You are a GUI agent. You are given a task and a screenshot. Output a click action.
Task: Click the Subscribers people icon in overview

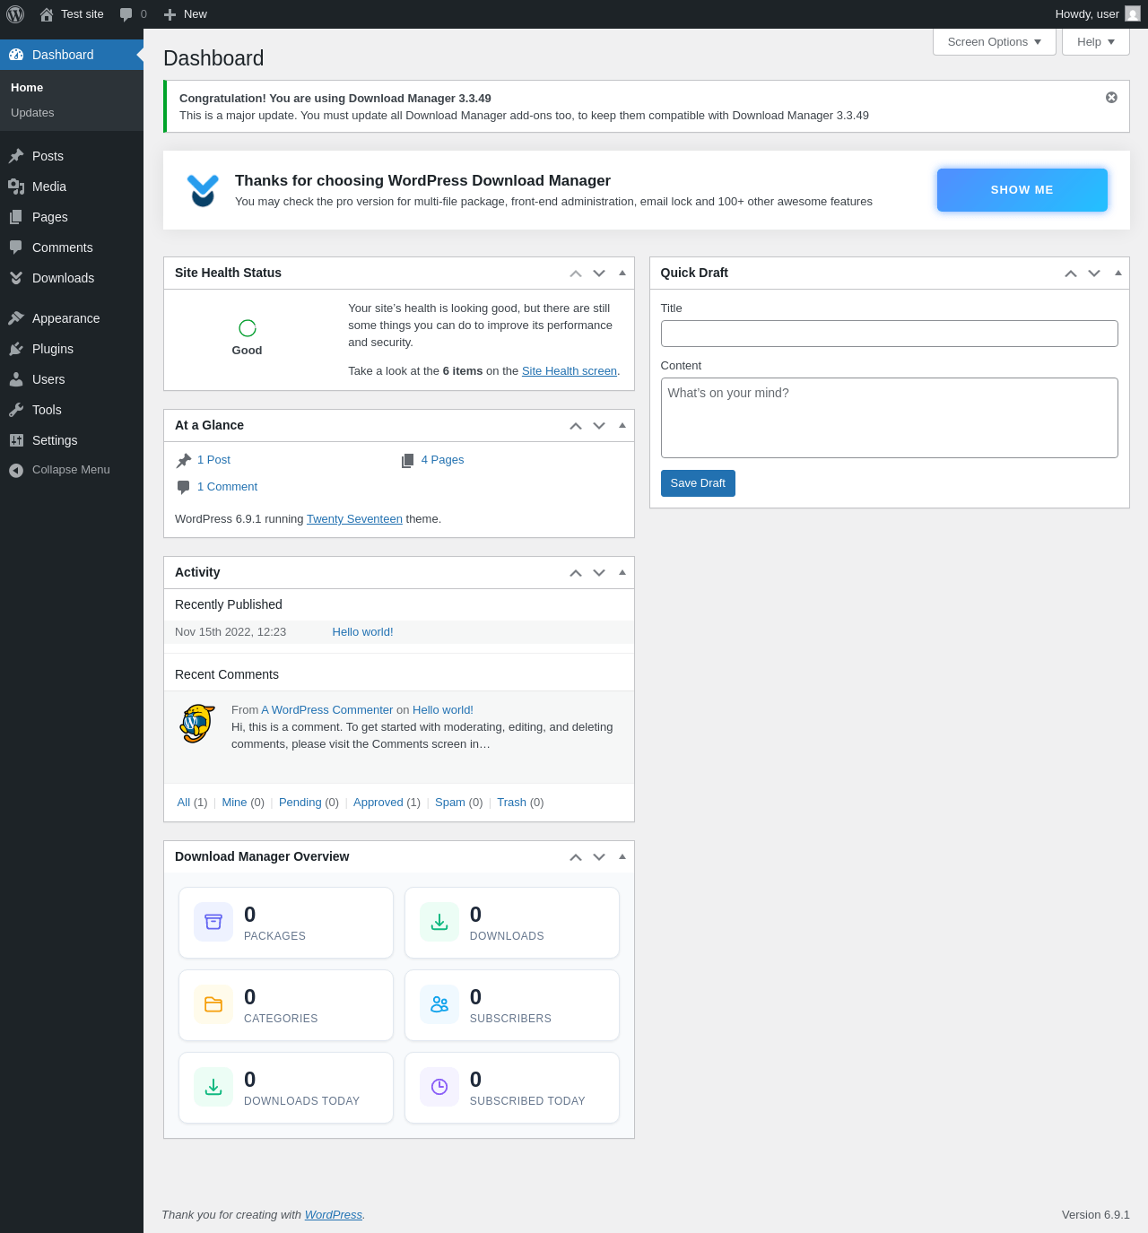439,1004
